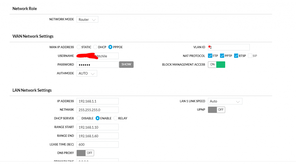Uncheck the RTSP NAT protocol checkbox
Viewport: 296px width, 164px height.
(x=236, y=56)
